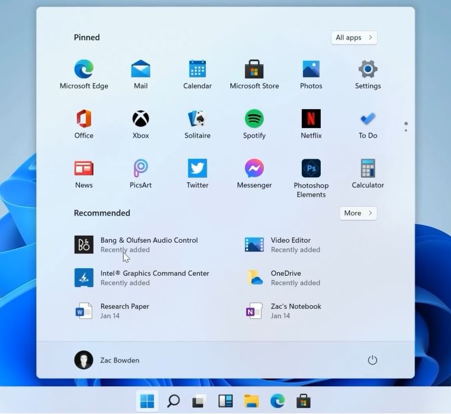This screenshot has height=414, width=451.
Task: Open Widgets from the taskbar
Action: (x=225, y=401)
